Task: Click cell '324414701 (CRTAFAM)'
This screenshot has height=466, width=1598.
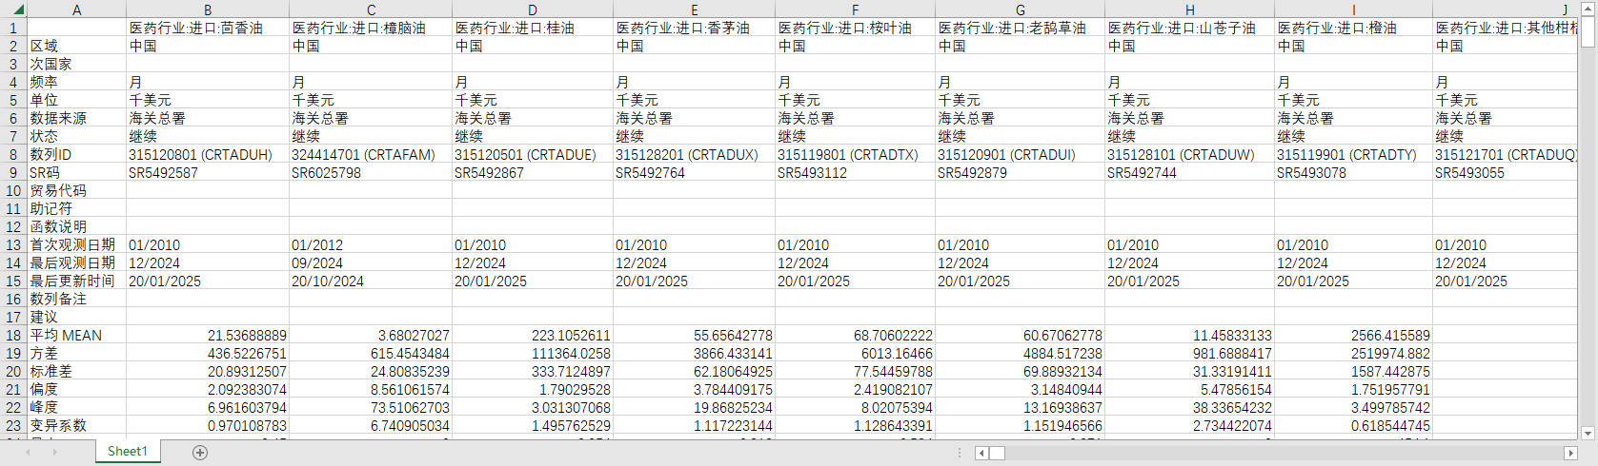Action: 371,154
